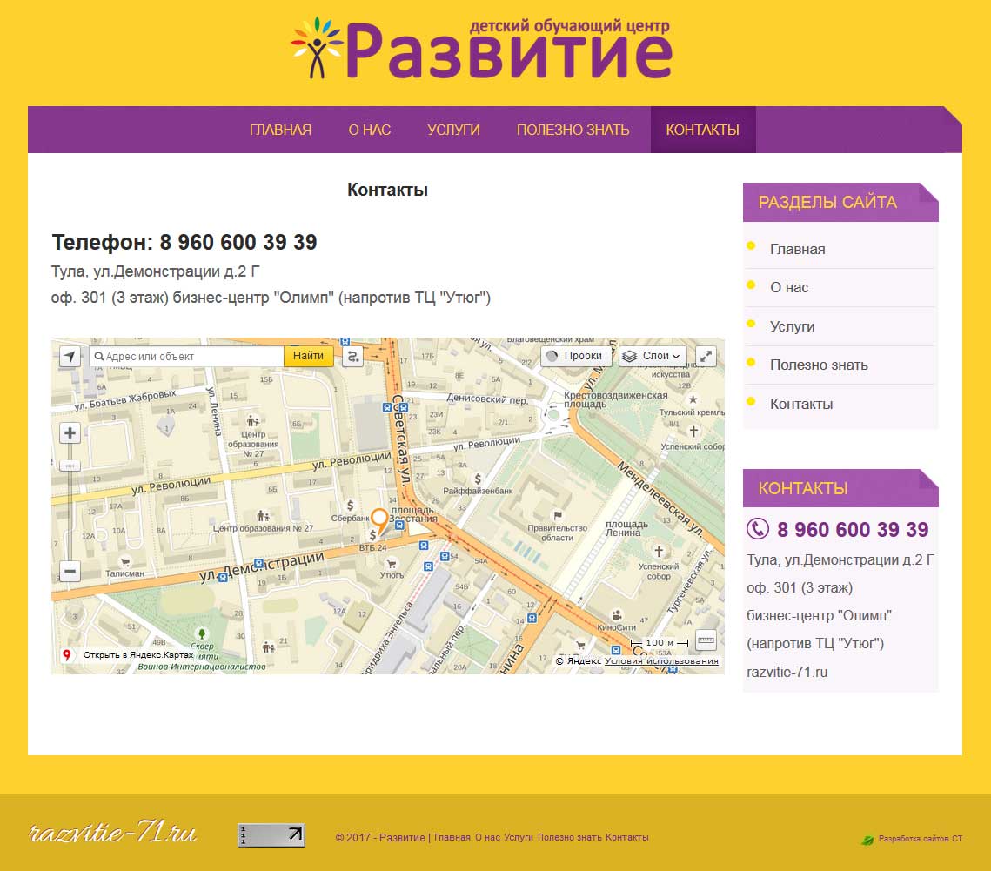Select the КОНТАКТЫ navigation tab
The height and width of the screenshot is (871, 991).
point(703,130)
